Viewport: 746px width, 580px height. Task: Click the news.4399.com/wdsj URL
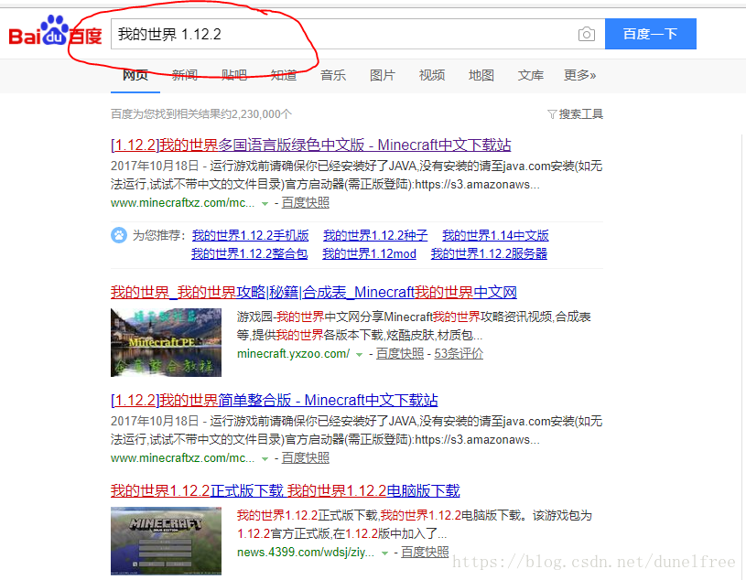click(306, 553)
